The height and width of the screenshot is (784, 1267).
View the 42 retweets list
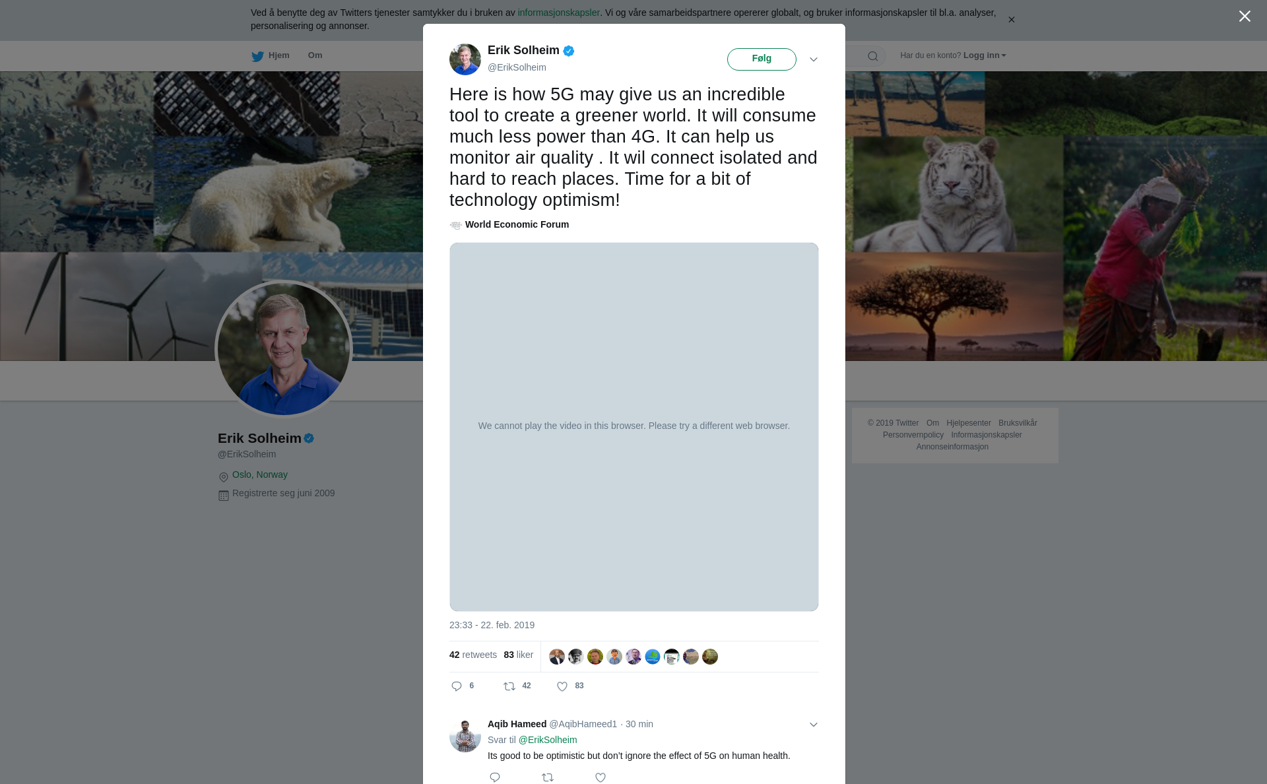tap(473, 655)
